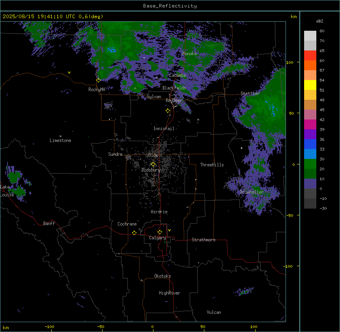Pick the bright green 20-30 dBZ legend swatch
This screenshot has width=340, height=332.
310,164
